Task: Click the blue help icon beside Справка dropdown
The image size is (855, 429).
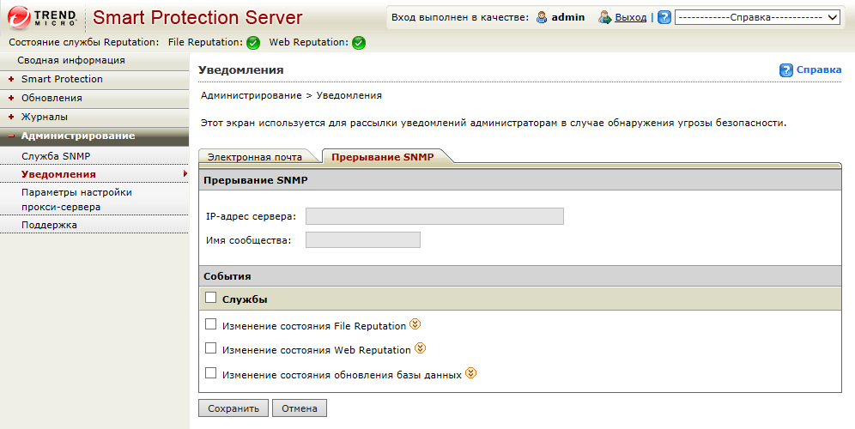Action: [x=664, y=17]
